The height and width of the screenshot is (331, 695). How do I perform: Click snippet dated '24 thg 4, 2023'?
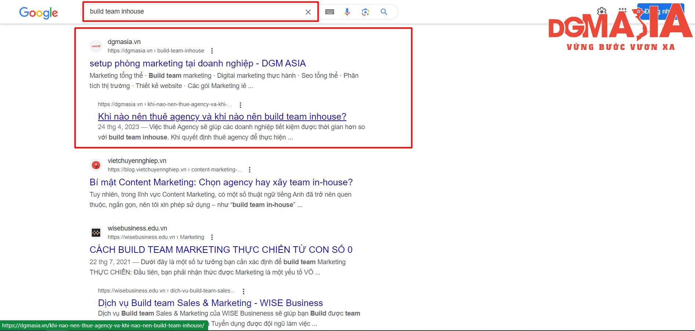point(231,132)
